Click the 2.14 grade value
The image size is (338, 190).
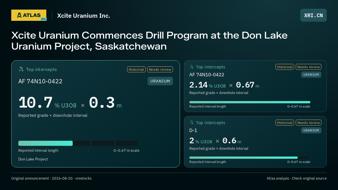click(x=198, y=85)
